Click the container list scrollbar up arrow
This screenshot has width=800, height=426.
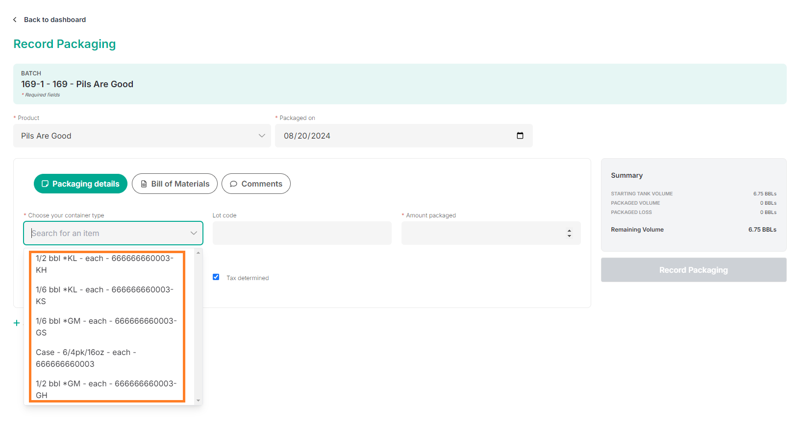(199, 253)
